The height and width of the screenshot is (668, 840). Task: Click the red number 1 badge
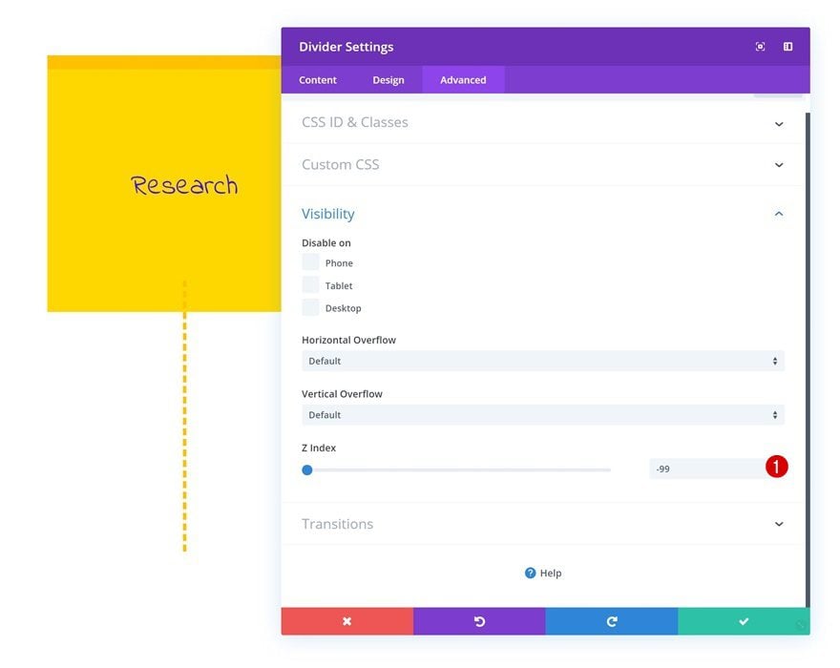pyautogui.click(x=776, y=466)
